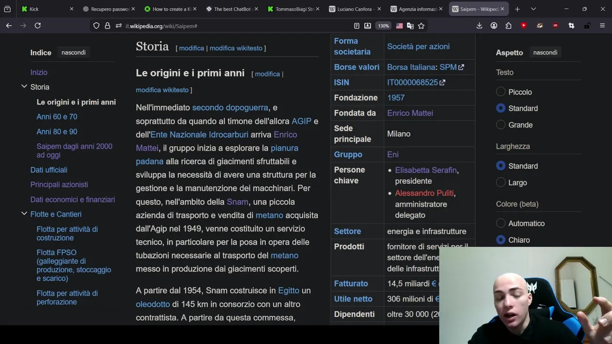Show site security padlock info
The height and width of the screenshot is (344, 612).
[108, 26]
